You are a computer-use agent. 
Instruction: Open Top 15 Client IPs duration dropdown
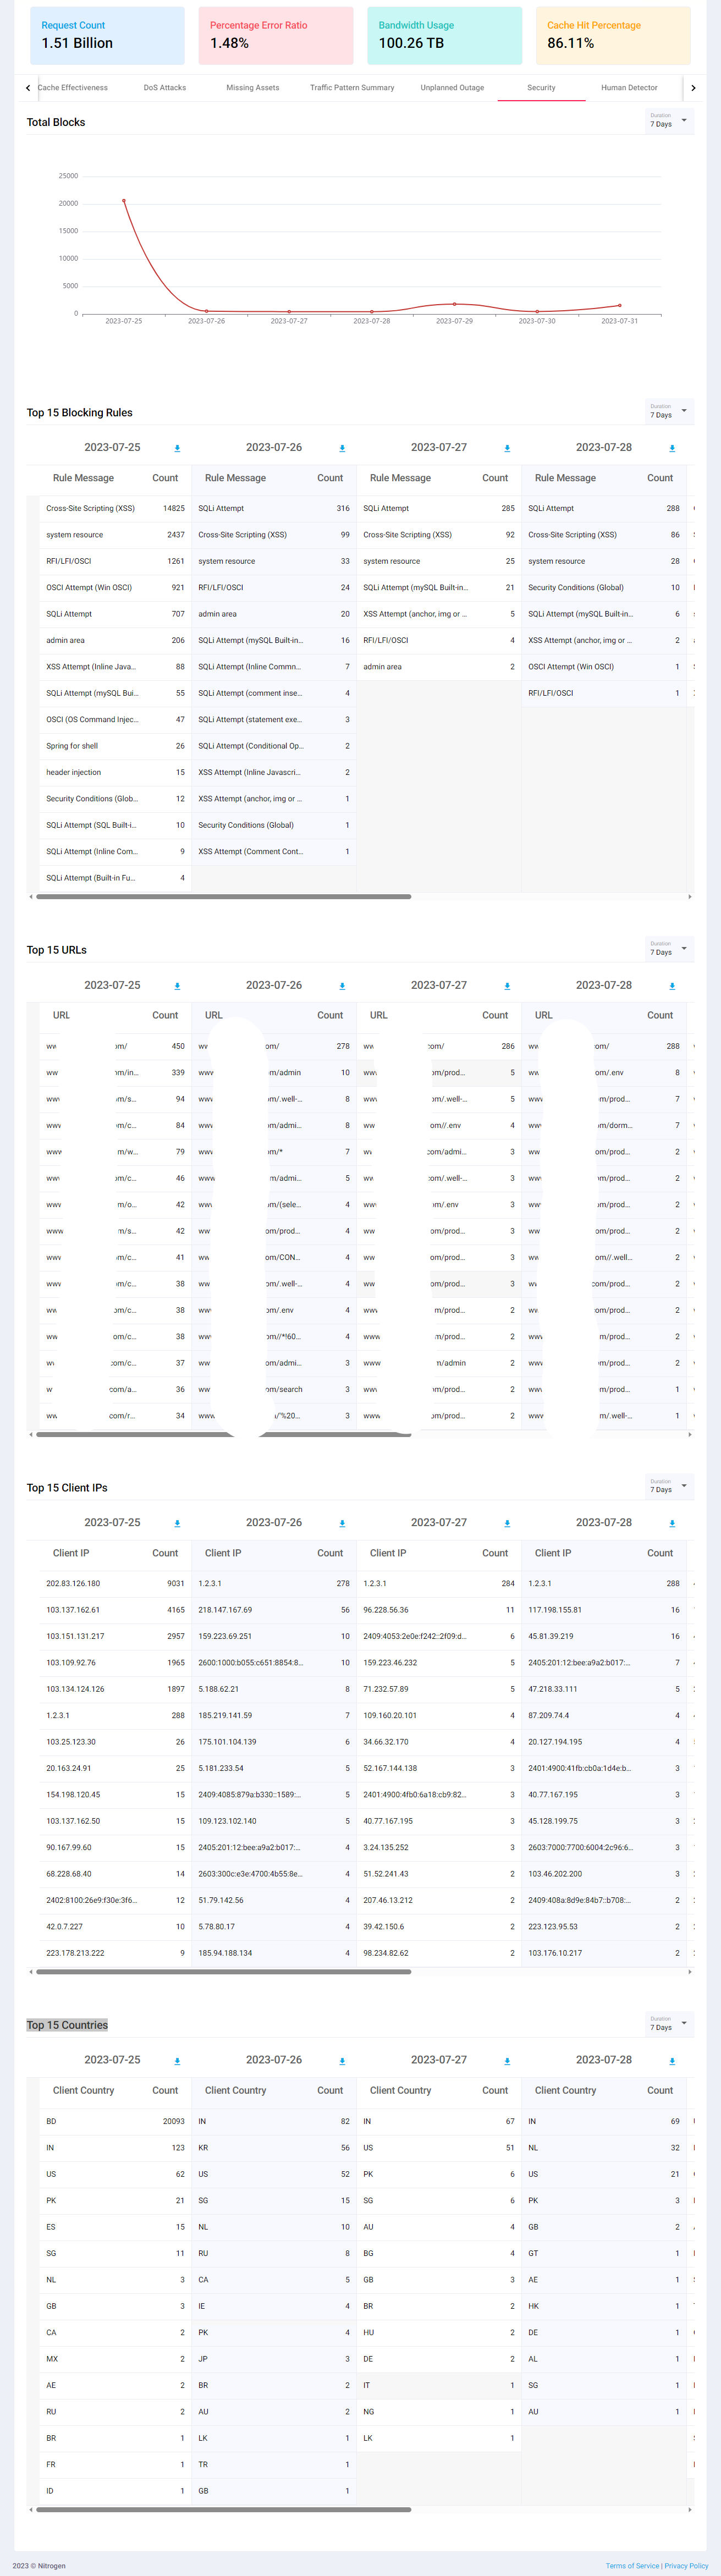pyautogui.click(x=669, y=1486)
